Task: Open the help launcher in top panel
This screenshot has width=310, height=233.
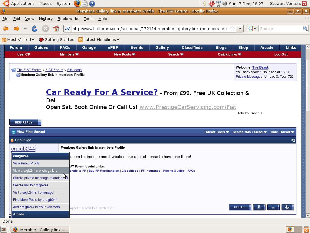Action: (92, 4)
